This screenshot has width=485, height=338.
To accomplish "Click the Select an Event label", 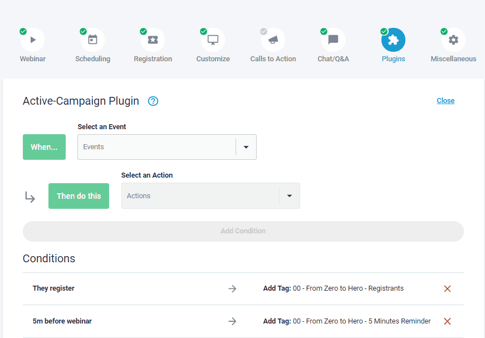I will pos(102,127).
